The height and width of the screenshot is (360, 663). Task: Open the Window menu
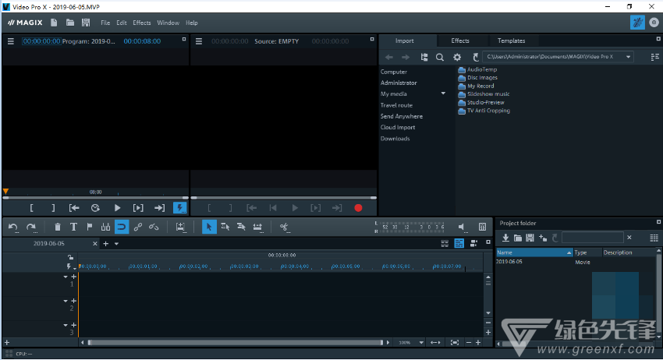168,23
